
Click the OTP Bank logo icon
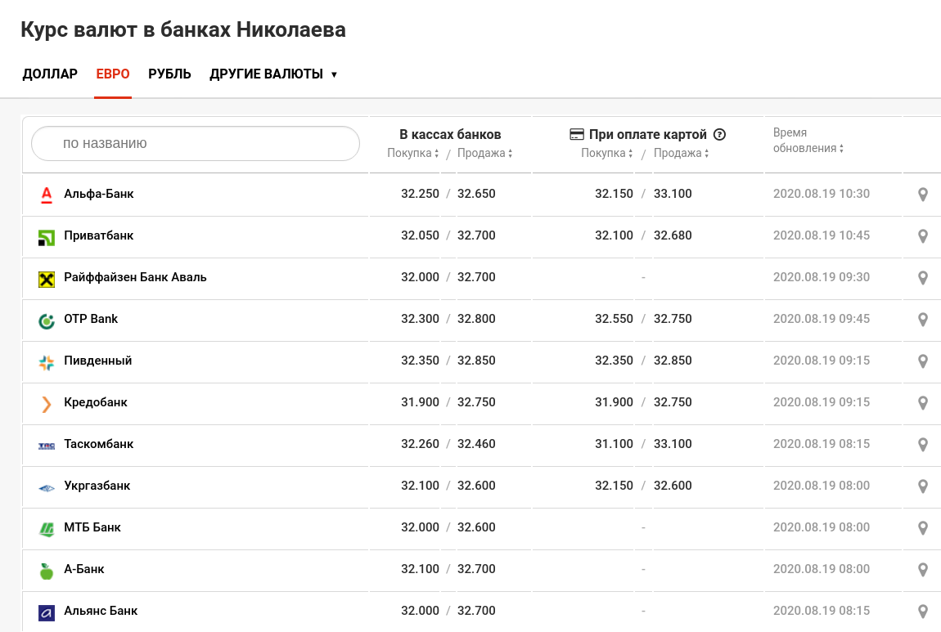[x=46, y=320]
